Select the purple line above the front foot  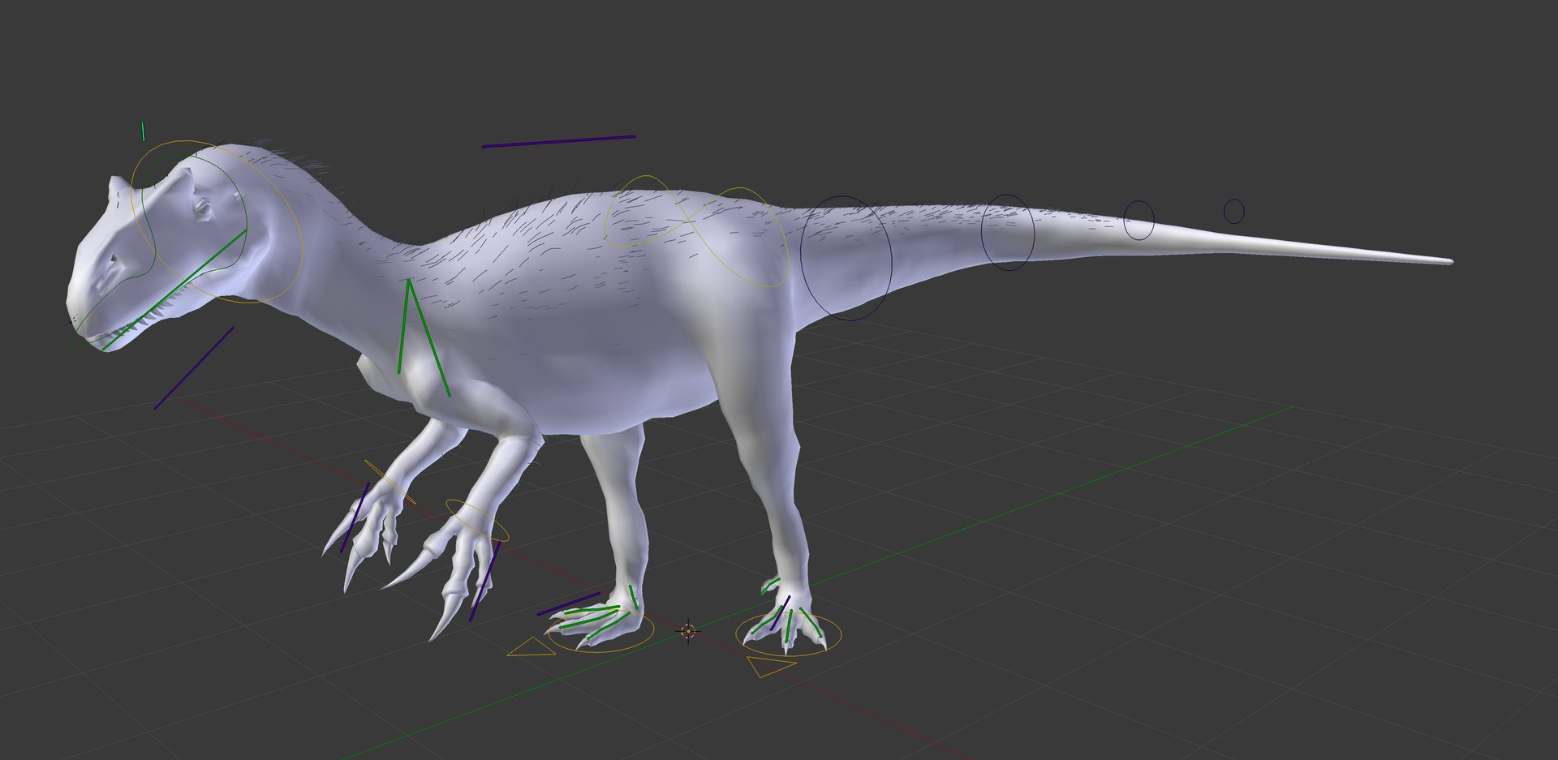tap(568, 604)
